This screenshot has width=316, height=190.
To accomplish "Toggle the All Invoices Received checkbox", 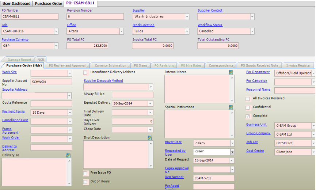I will 248,99.
